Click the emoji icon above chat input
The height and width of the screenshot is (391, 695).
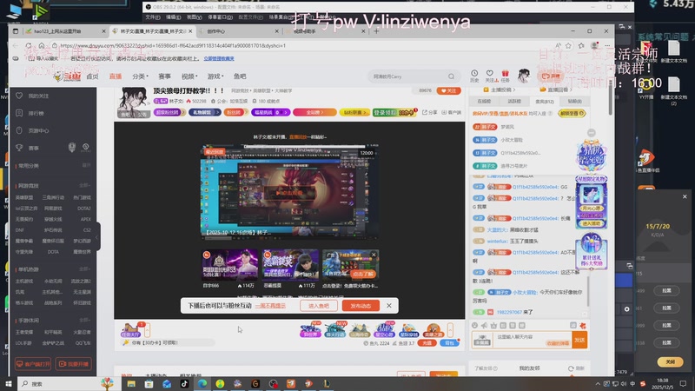(x=474, y=325)
